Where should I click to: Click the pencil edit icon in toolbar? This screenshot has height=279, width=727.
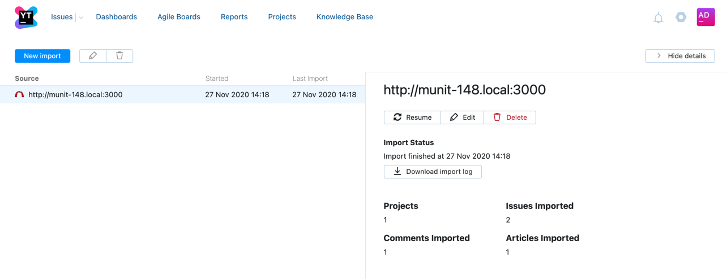(x=93, y=56)
